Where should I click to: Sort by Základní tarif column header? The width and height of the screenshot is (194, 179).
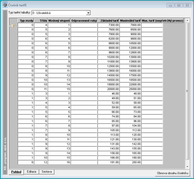pyautogui.click(x=108, y=21)
